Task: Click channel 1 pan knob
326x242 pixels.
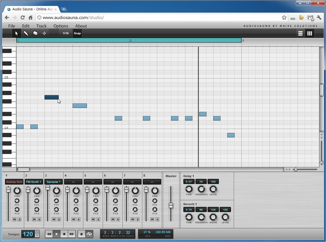Action: coord(17,191)
